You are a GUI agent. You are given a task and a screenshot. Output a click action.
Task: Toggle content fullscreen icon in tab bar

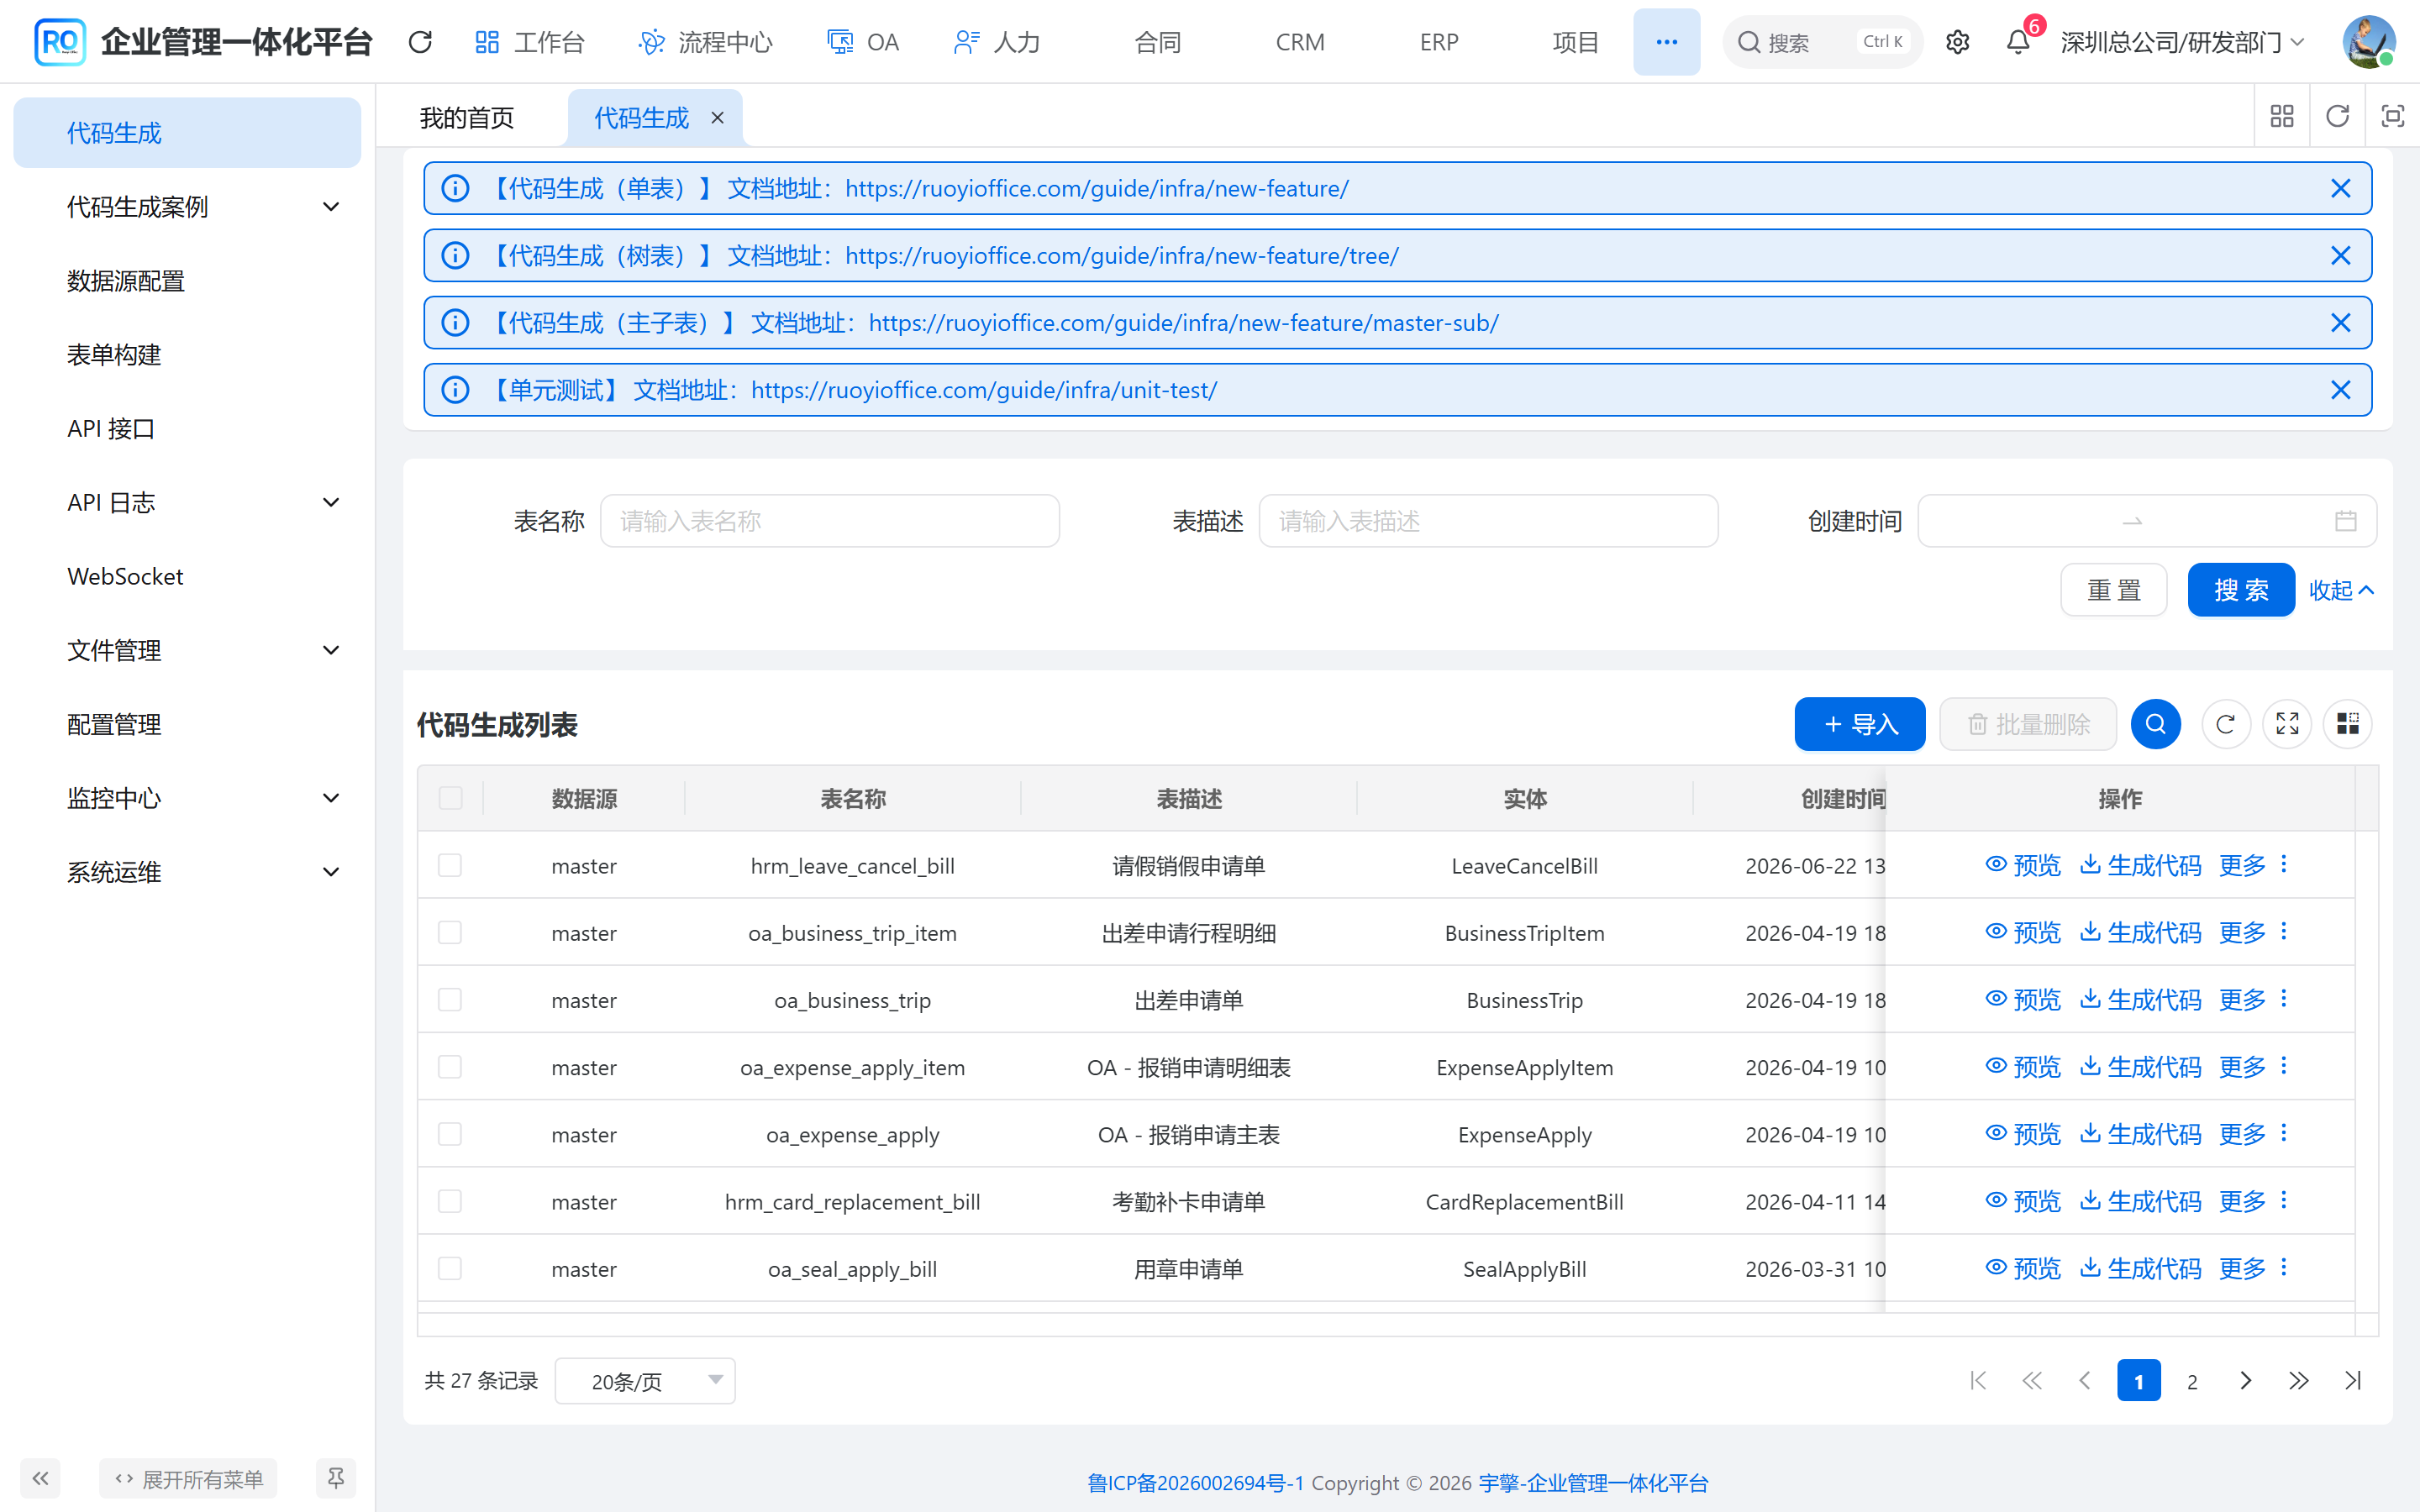2392,117
